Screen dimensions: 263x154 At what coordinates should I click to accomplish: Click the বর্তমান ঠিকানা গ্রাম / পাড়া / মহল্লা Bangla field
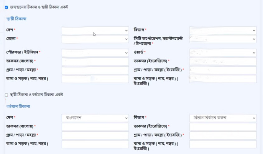point(95,136)
